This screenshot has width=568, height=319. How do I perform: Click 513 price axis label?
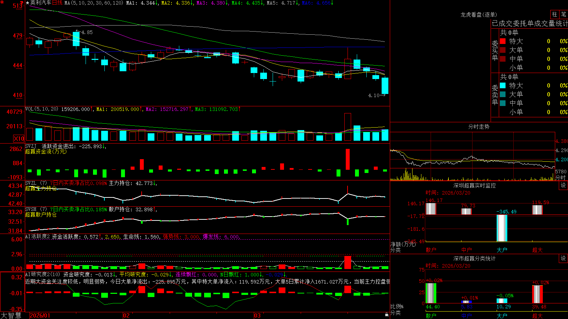click(18, 6)
